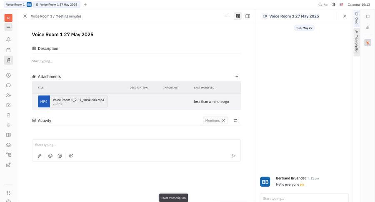The height and width of the screenshot is (202, 375).
Task: Click the Voice Room 1 breadcrumb link
Action: (41, 16)
